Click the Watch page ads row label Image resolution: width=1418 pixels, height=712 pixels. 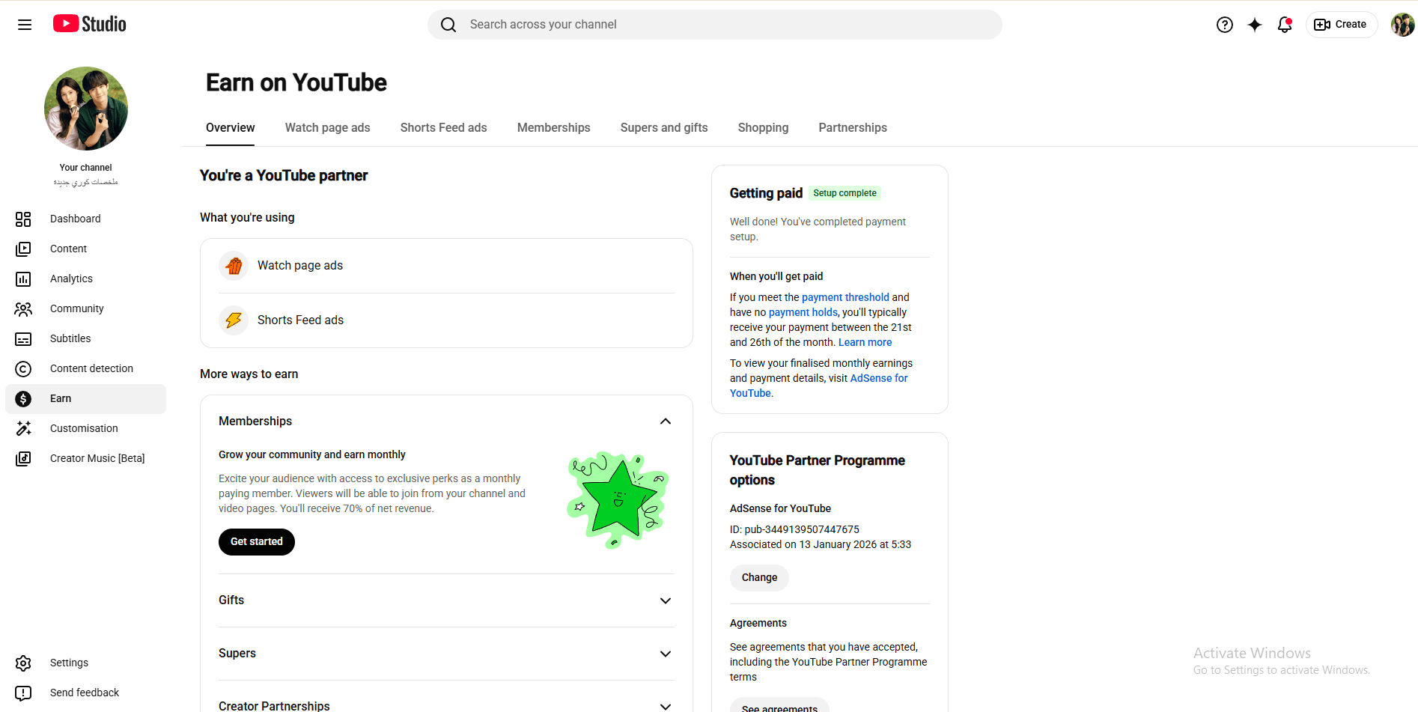pos(300,266)
